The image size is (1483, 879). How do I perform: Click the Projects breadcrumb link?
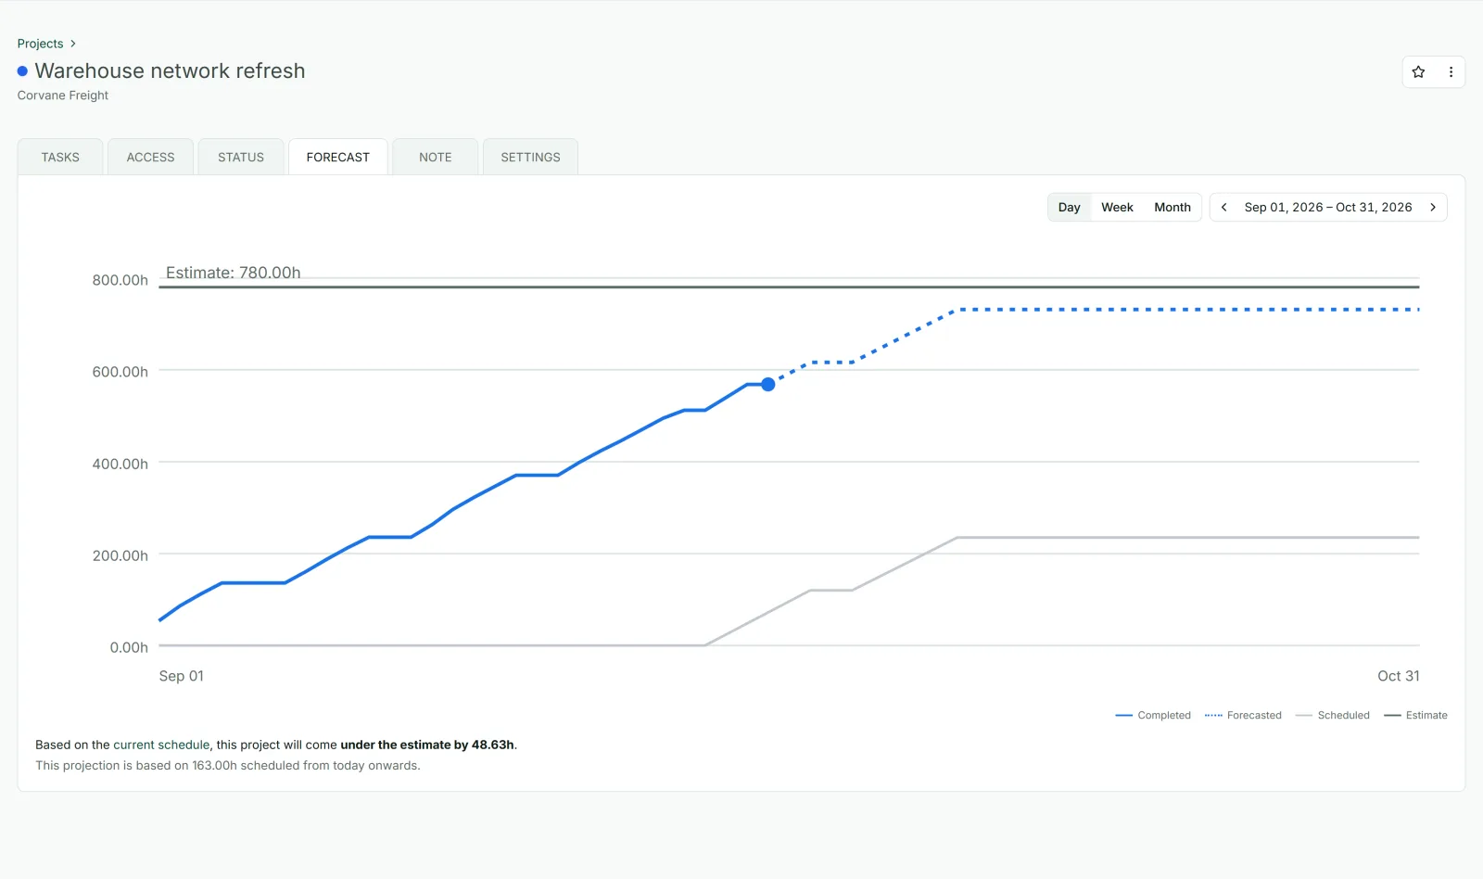tap(40, 44)
